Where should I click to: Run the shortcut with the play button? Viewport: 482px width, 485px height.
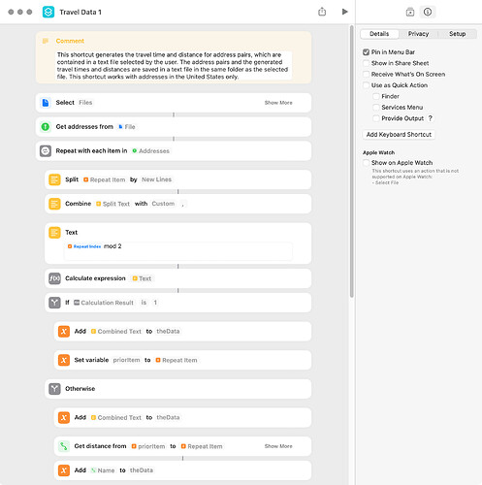click(344, 12)
